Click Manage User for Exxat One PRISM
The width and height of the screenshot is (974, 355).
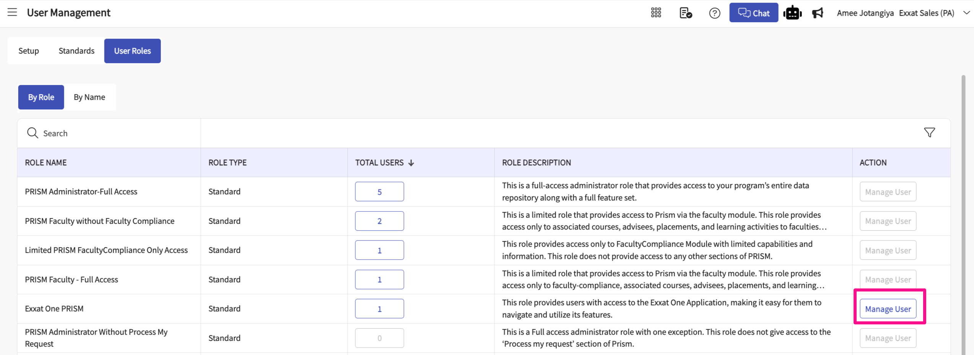pyautogui.click(x=888, y=309)
